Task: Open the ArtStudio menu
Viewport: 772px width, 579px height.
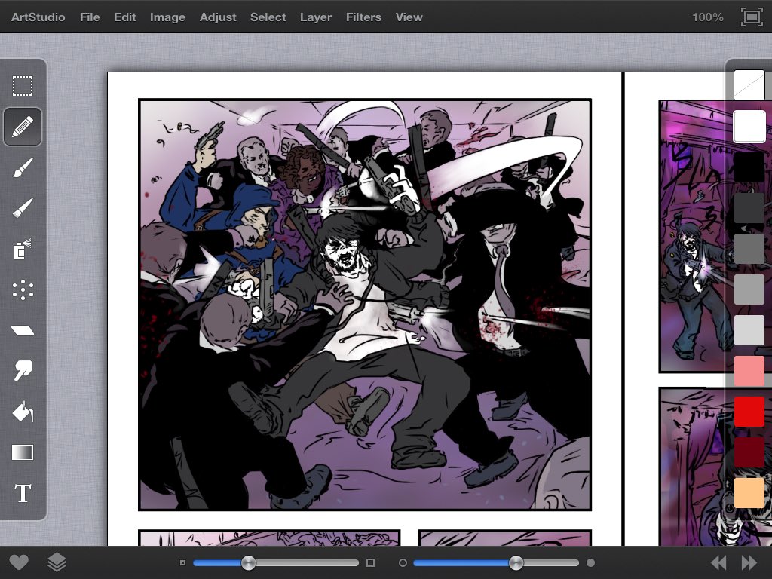Action: [x=38, y=17]
